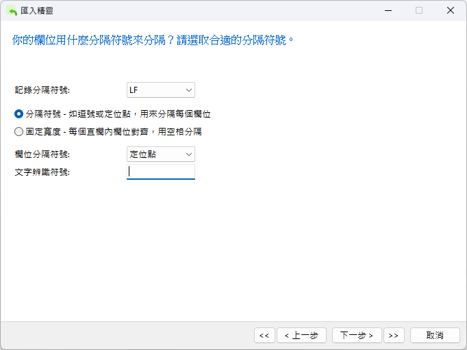Viewport: 467px width, 350px height.
Task: Minimize the 匯入精靈 window
Action: [388, 10]
